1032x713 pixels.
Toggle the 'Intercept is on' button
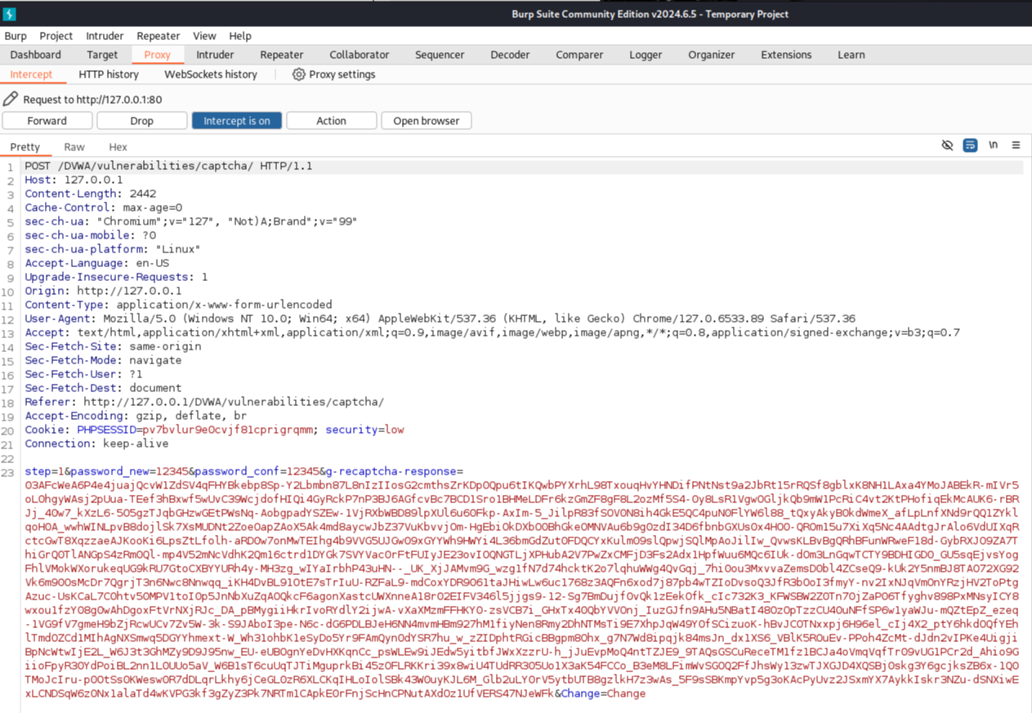pos(237,121)
